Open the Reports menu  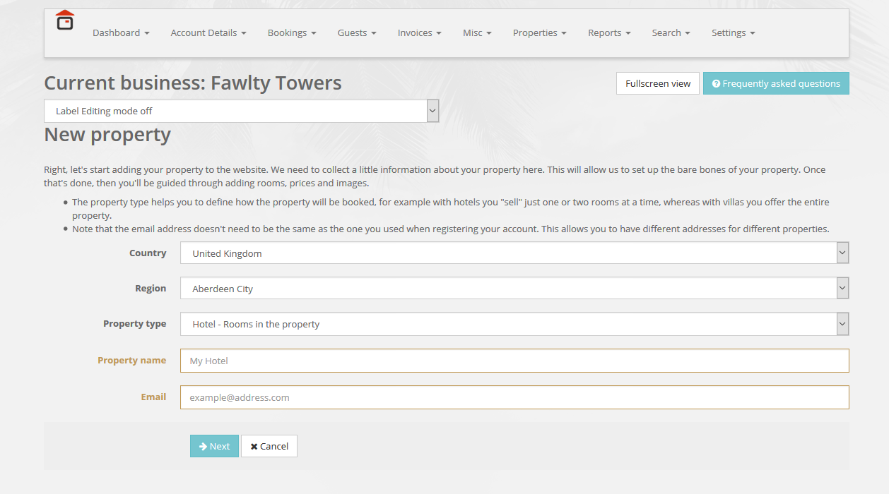click(x=609, y=33)
